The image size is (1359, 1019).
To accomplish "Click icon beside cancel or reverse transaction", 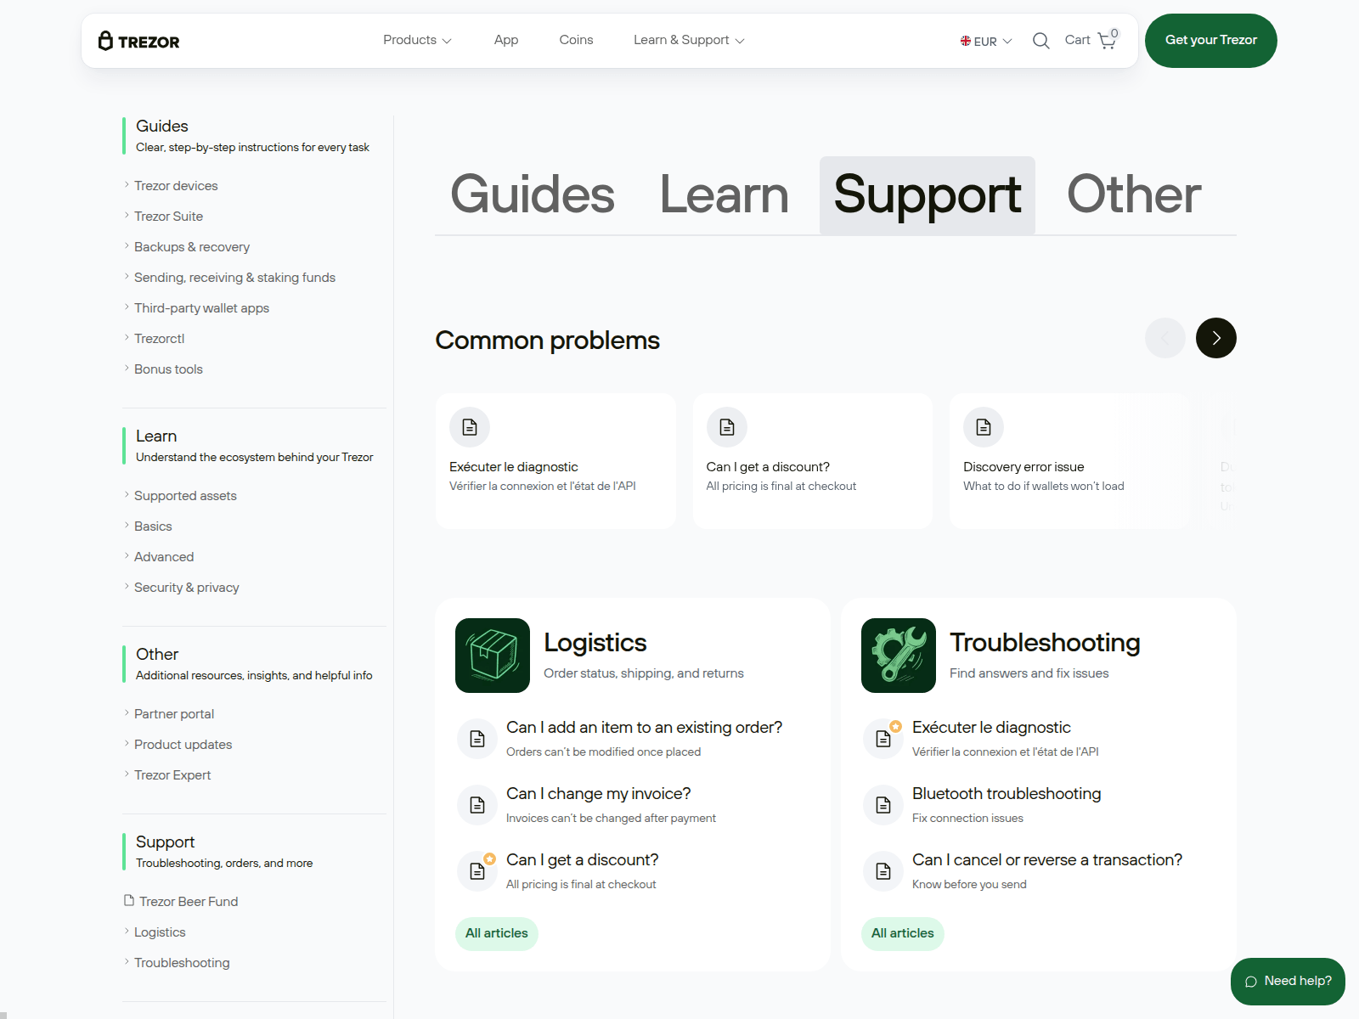I will pyautogui.click(x=883, y=871).
